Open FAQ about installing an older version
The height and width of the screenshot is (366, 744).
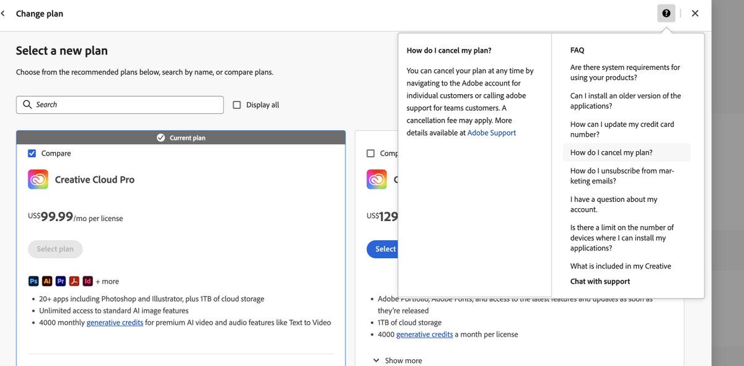626,101
